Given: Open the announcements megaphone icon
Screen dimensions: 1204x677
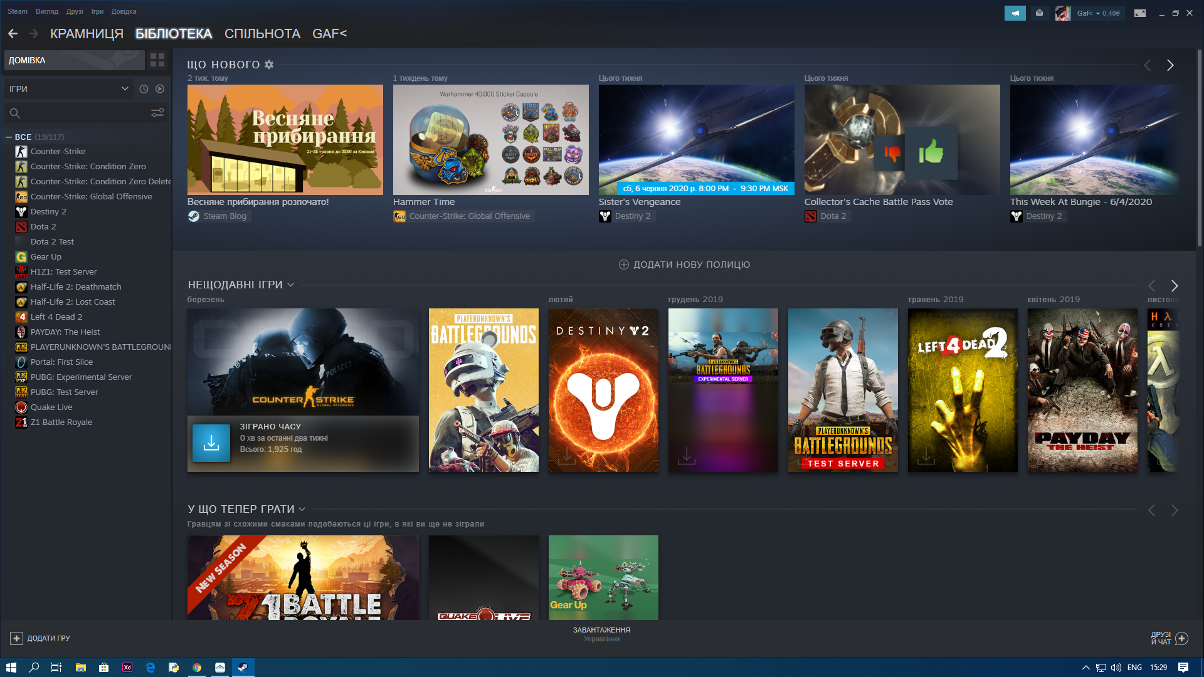Looking at the screenshot, I should (x=1015, y=13).
